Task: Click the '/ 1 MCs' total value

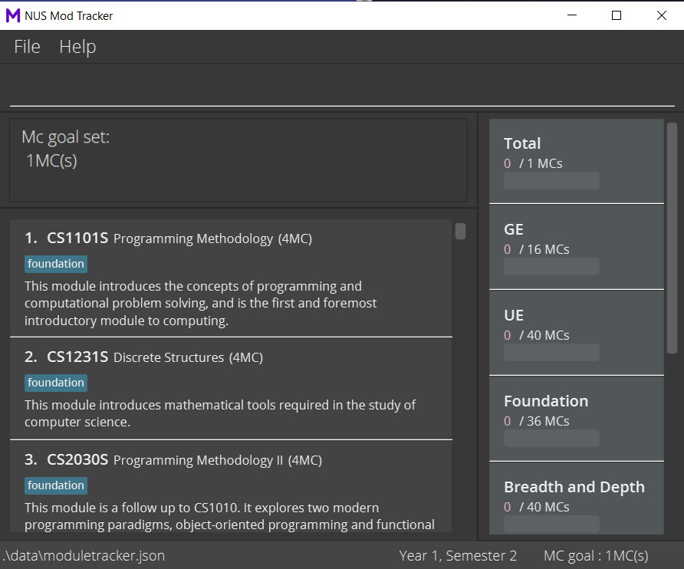Action: pos(541,163)
